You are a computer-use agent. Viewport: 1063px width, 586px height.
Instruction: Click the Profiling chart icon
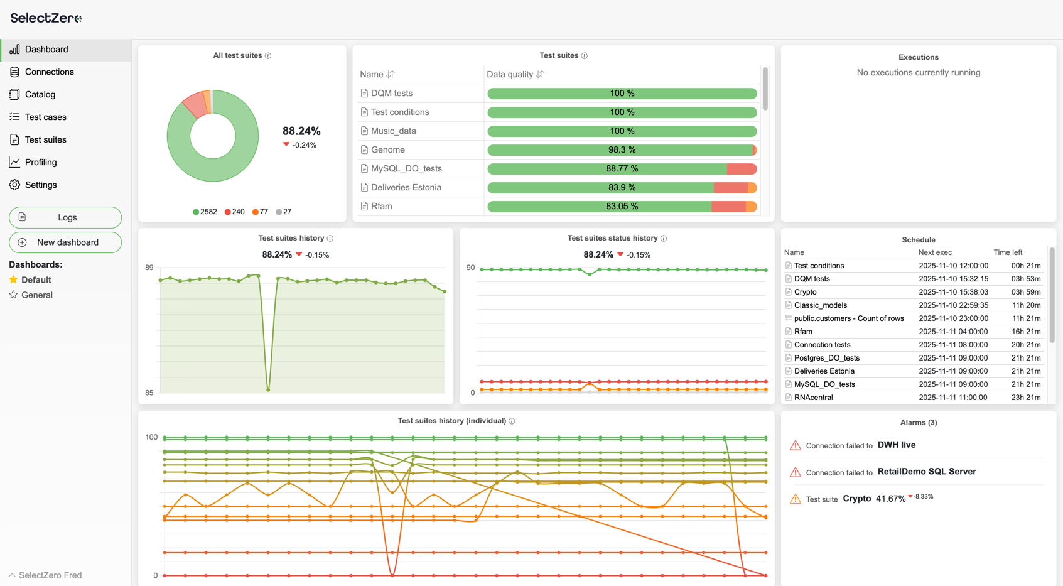[x=14, y=163]
